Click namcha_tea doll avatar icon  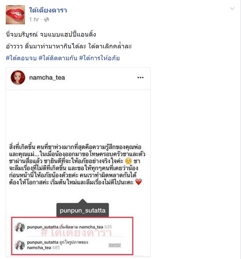click(18, 78)
